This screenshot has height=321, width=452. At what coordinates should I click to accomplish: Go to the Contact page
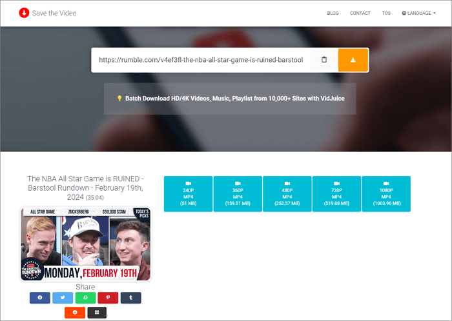tap(360, 13)
